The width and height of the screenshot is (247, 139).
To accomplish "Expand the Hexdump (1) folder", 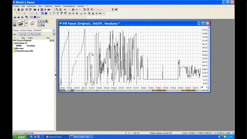I will pyautogui.click(x=20, y=43).
